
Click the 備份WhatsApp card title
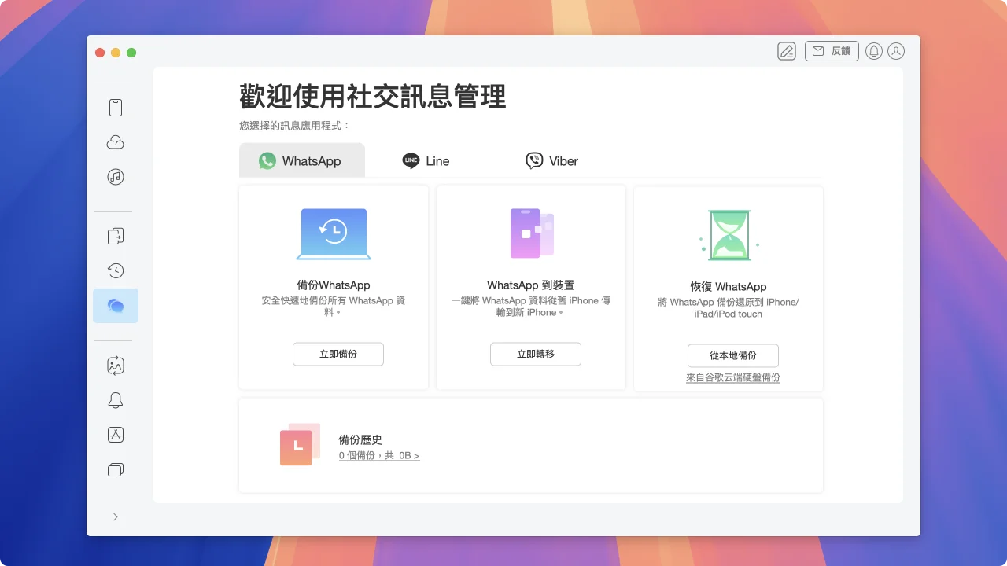[x=334, y=285]
